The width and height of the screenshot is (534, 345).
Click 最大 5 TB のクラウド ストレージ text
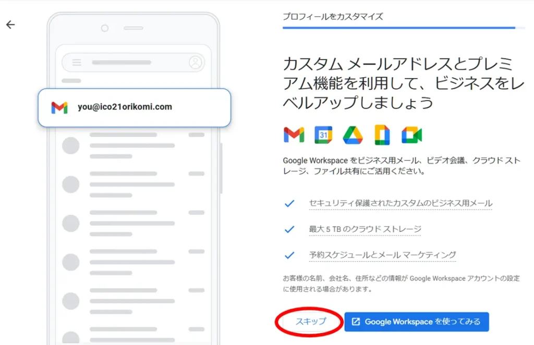365,229
